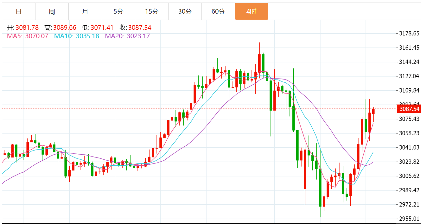Click the low price 3071.41 readout

click(102, 28)
